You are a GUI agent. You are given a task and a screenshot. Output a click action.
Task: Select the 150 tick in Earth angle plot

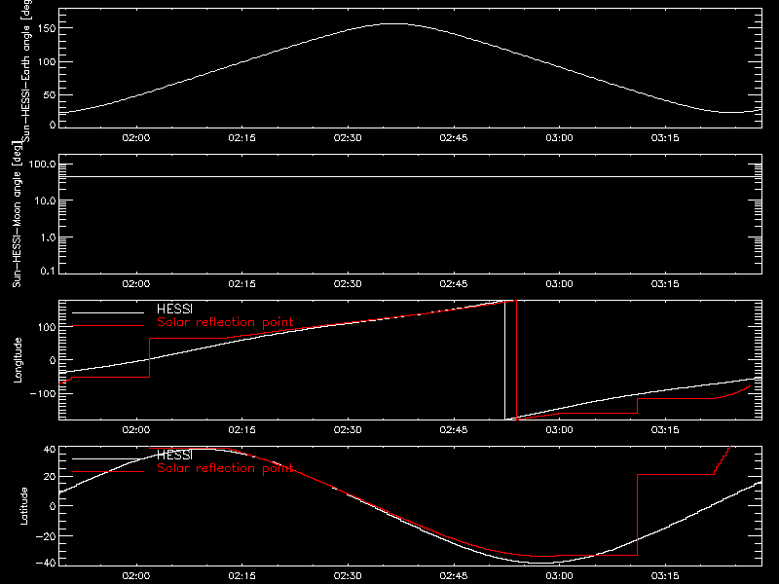tap(47, 28)
